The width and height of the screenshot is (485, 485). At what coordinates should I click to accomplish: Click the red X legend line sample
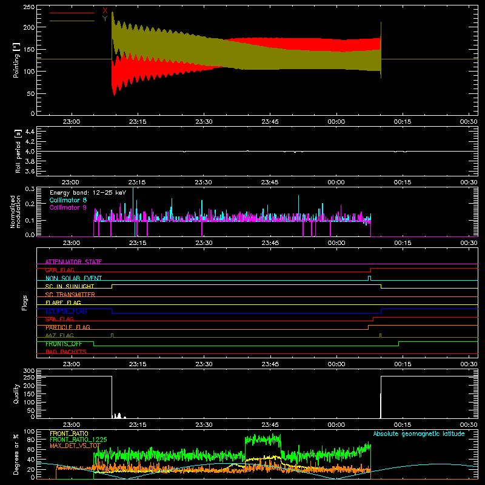coord(72,13)
